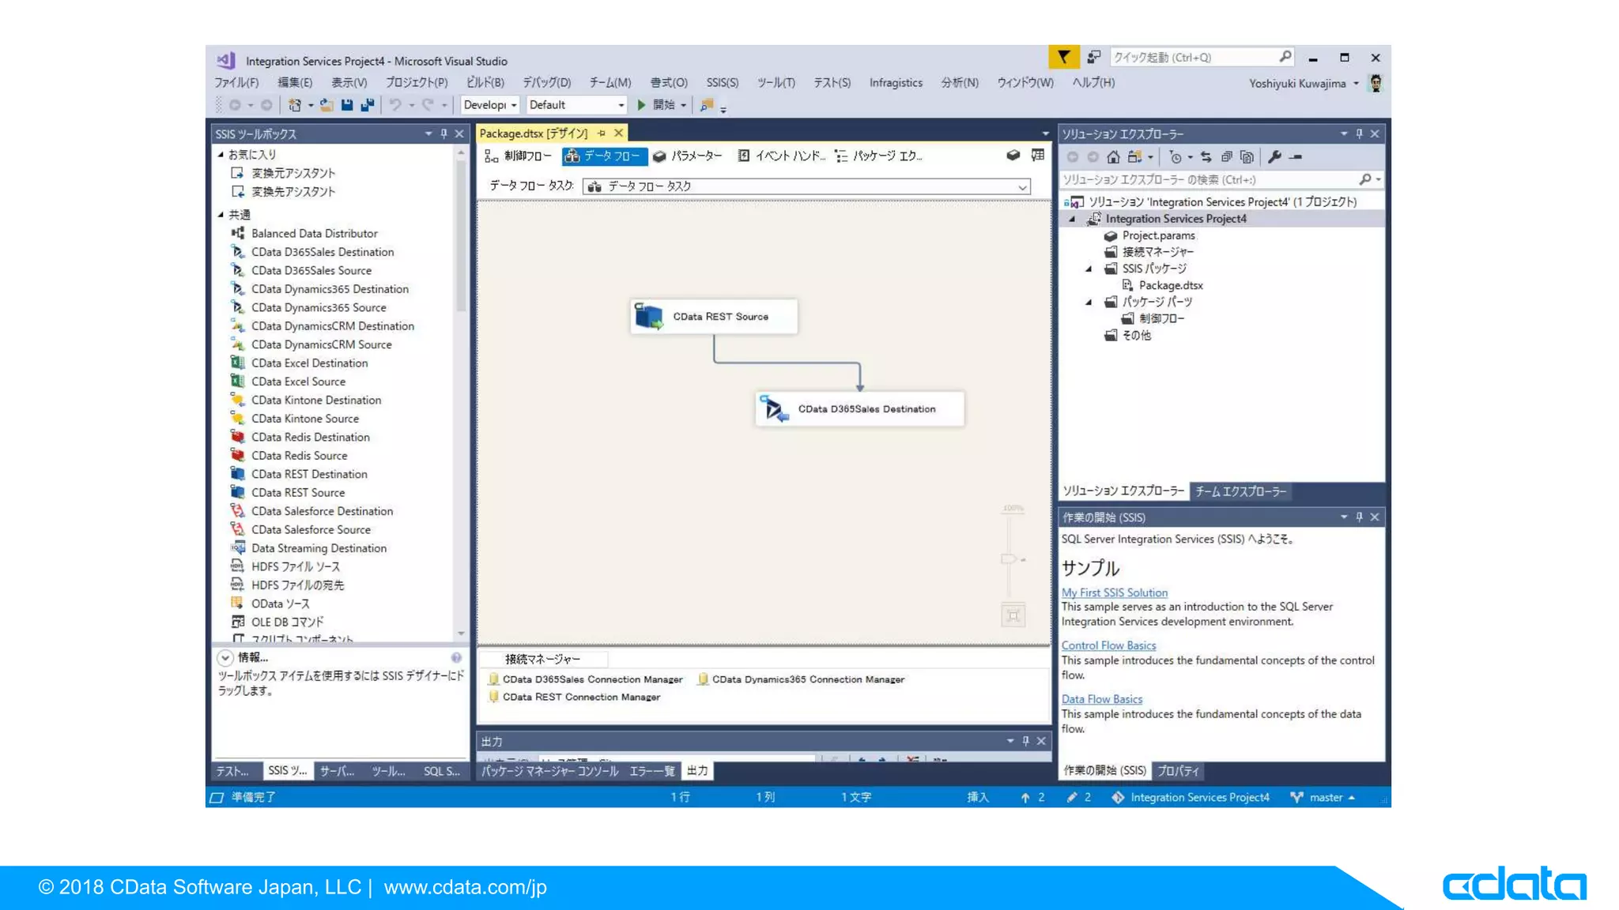Click the design canvas zoom slider

point(1008,559)
